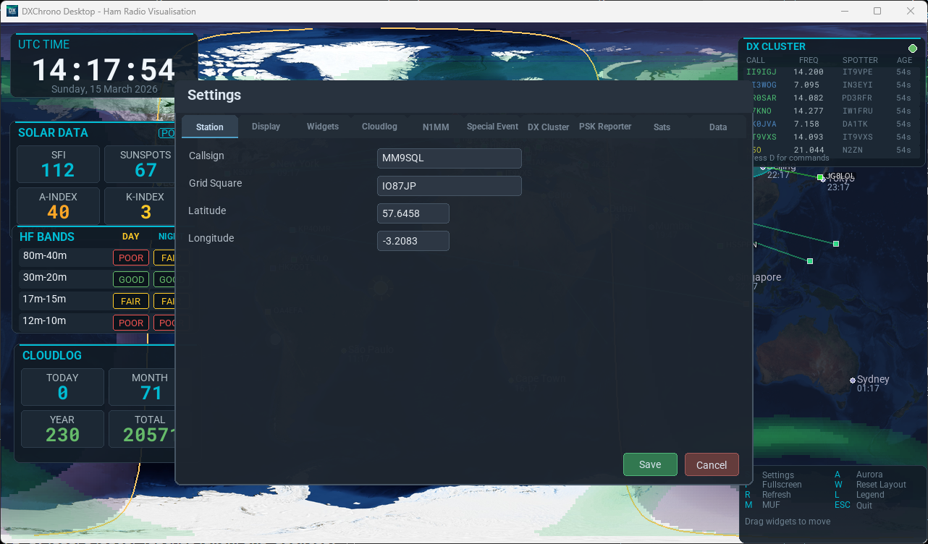The width and height of the screenshot is (928, 544).
Task: Click the A-INDEX value 40
Action: (58, 213)
